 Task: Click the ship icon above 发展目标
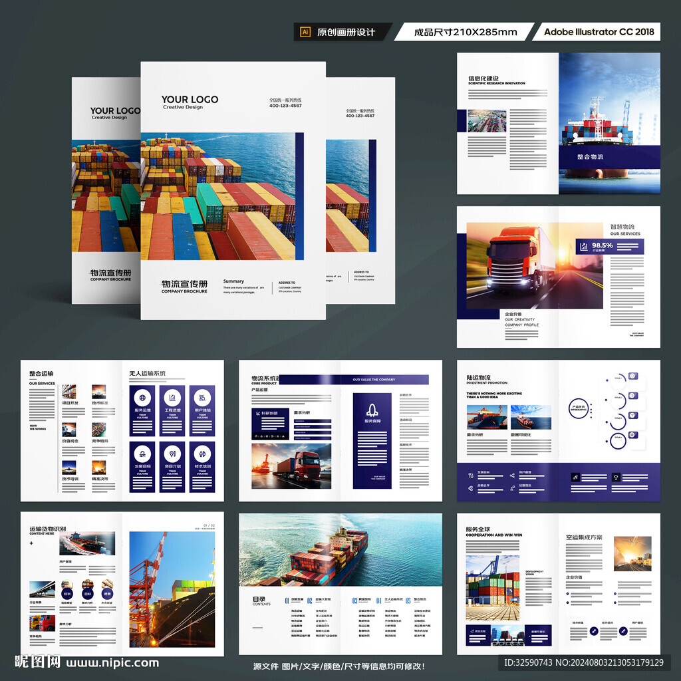142,454
